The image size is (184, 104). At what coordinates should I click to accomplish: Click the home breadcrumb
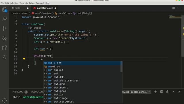15,13
